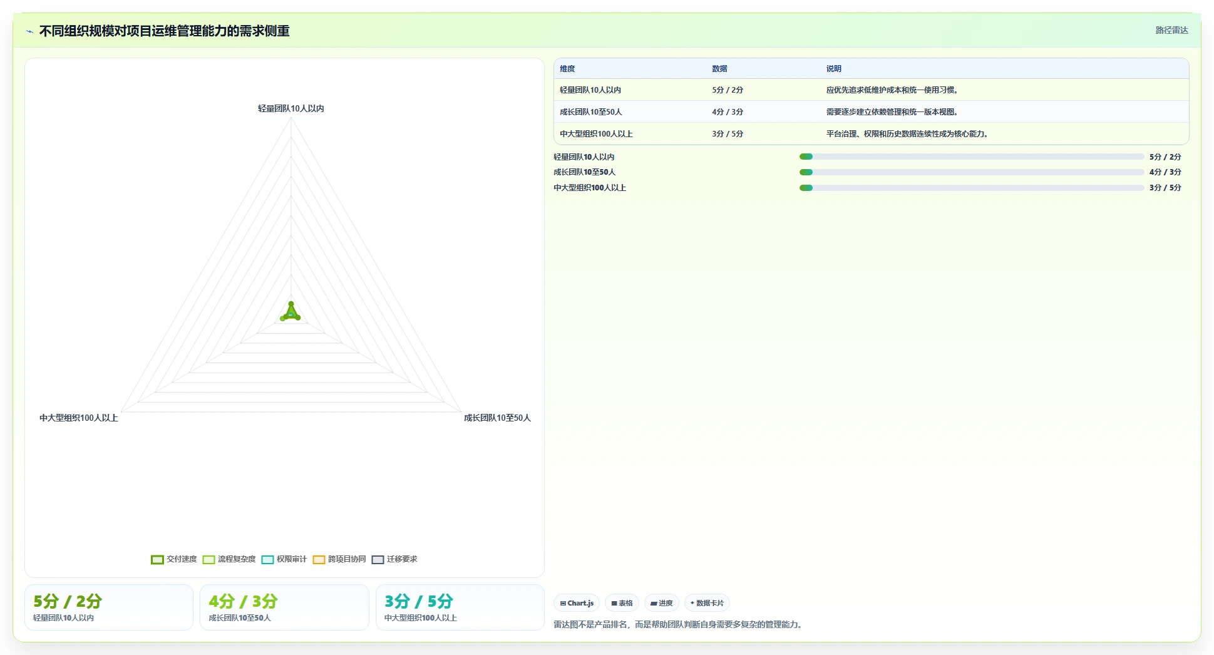Toggle the 交付速度 legend swatch
This screenshot has width=1214, height=655.
pos(157,559)
